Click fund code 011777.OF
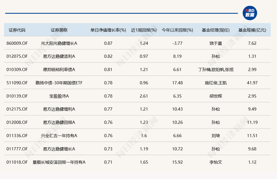Screen dimensions: 277x179 [17, 149]
